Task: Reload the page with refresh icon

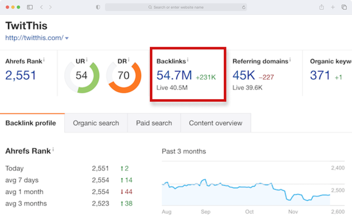Action: (x=244, y=8)
